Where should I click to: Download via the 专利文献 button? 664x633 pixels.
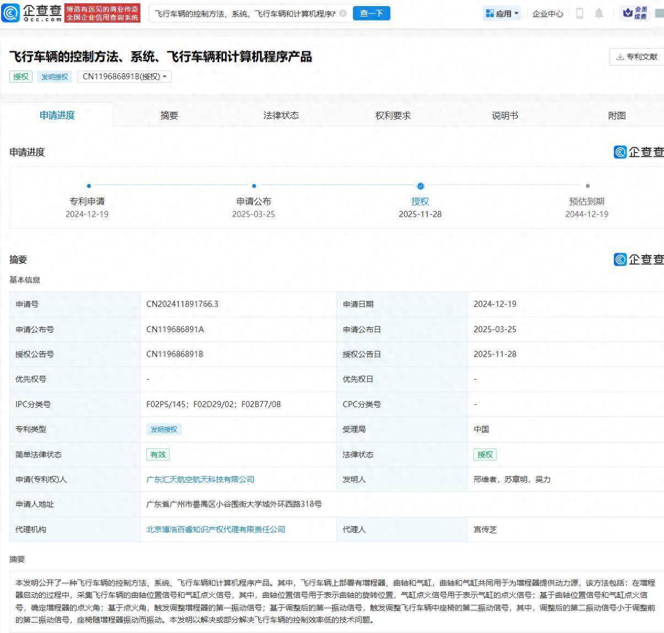pyautogui.click(x=638, y=56)
